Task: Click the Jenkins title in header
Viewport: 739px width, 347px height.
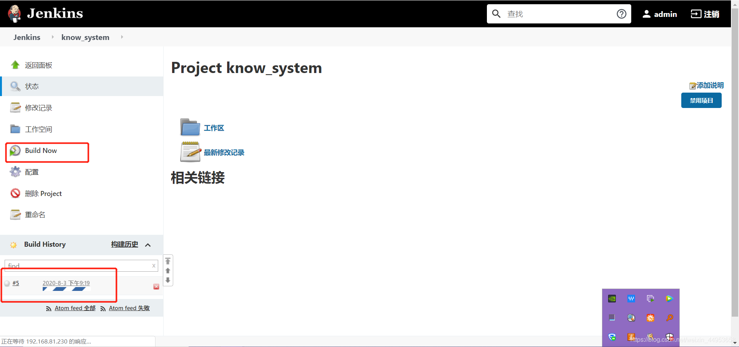Action: point(55,13)
